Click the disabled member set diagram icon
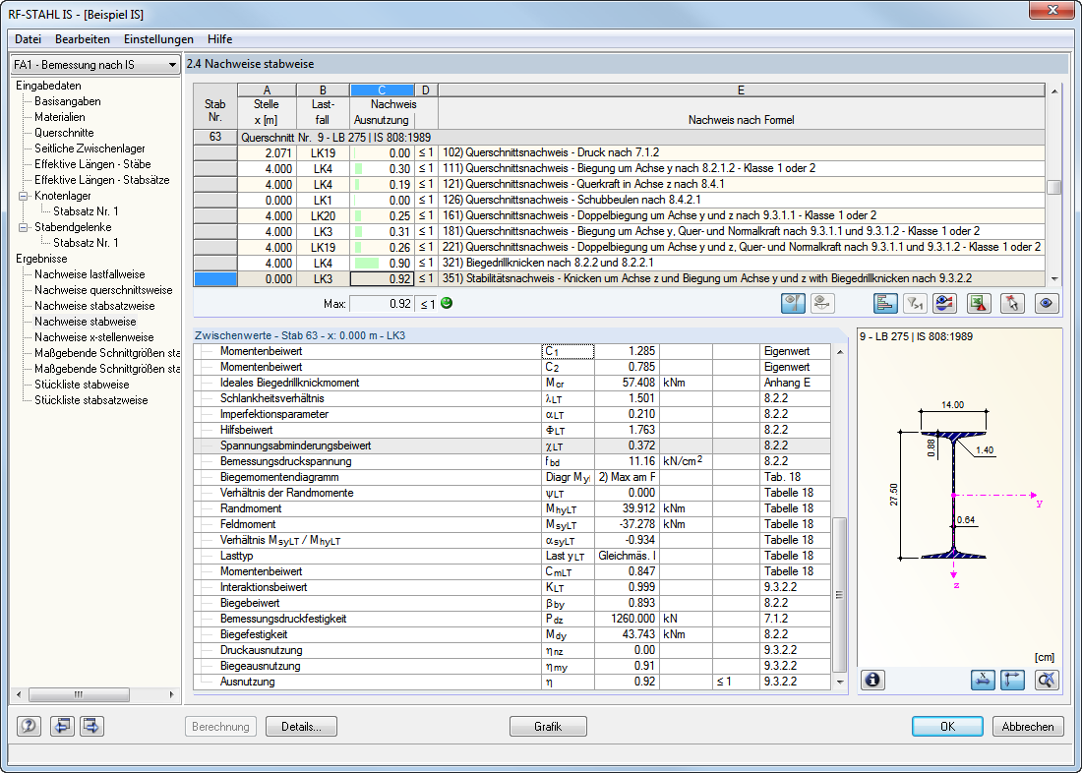Screen dimensions: 1082x773 coord(822,303)
